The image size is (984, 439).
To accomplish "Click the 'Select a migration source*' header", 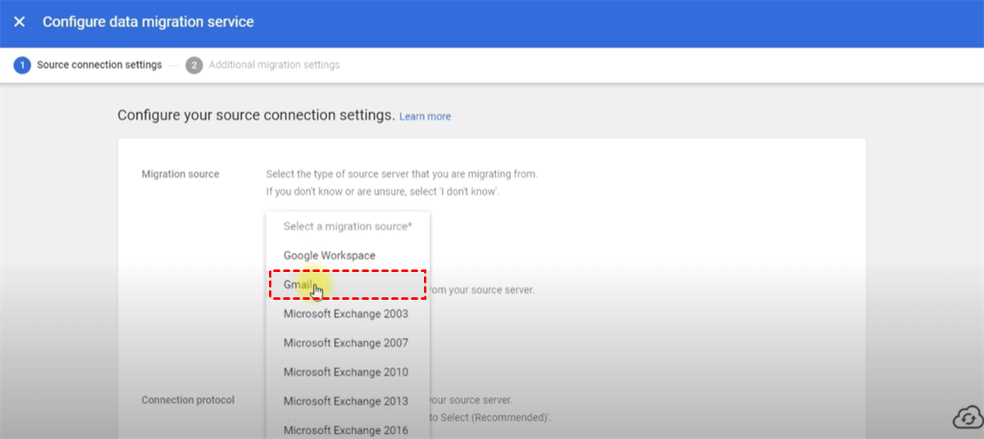I will coord(348,226).
